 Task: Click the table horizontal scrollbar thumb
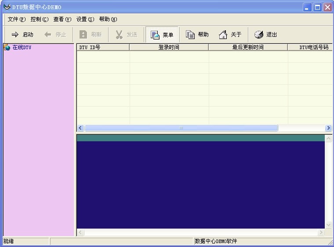point(181,128)
